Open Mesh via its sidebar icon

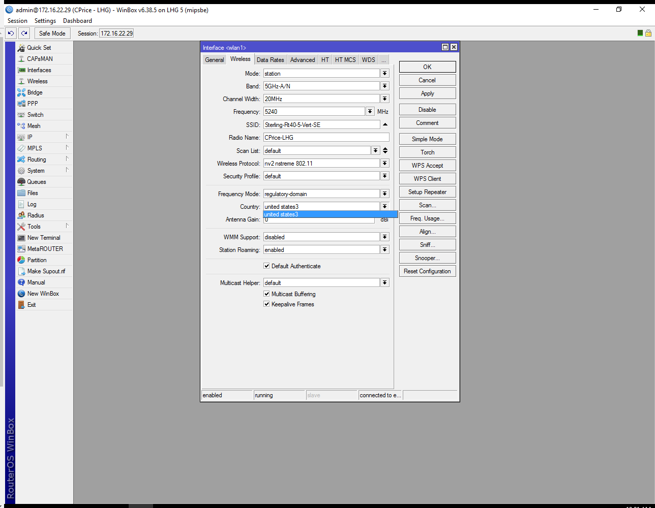[21, 126]
